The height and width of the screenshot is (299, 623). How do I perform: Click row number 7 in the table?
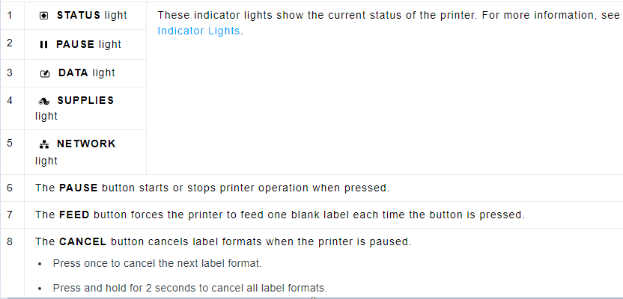click(x=10, y=215)
